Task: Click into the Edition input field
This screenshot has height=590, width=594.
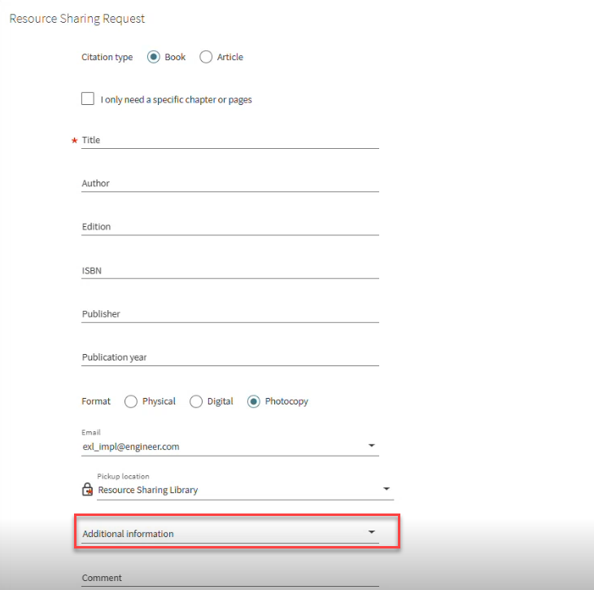Action: (x=230, y=226)
